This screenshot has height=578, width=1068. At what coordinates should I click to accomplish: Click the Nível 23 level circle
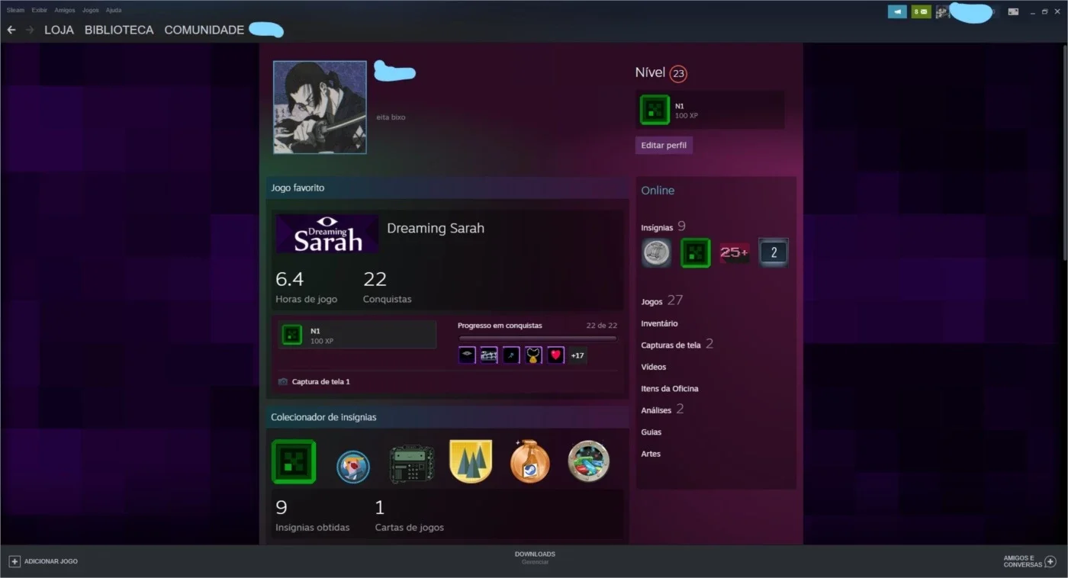pos(678,73)
